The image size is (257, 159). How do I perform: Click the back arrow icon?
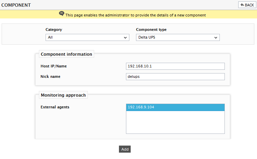click(242, 5)
